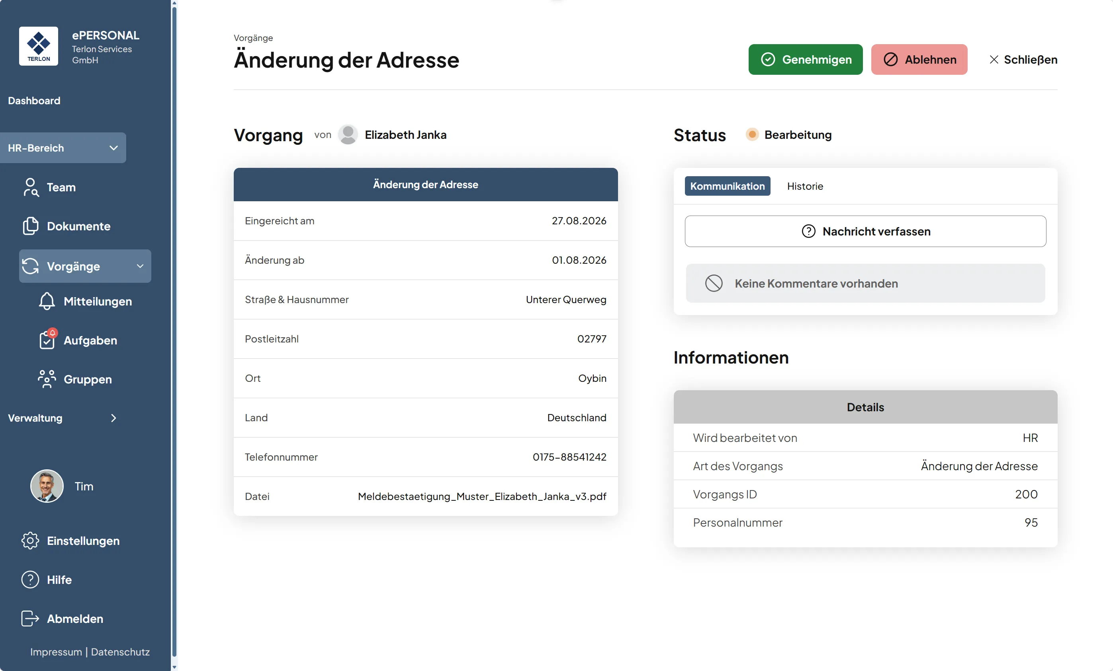1113x671 pixels.
Task: Click the Abmelden logout icon
Action: tap(30, 618)
